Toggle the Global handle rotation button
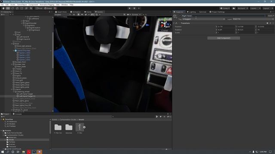This screenshot has height=154, width=275. tap(48, 8)
